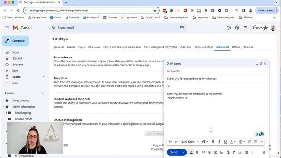Show search options filter icon

point(182,28)
